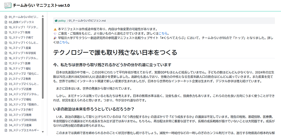Open 31_ステップ3子育て page

21,110
